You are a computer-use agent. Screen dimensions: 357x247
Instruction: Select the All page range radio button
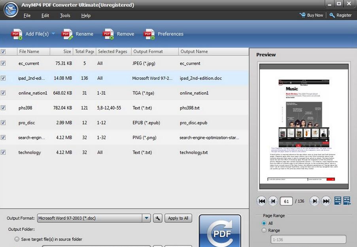pos(264,223)
